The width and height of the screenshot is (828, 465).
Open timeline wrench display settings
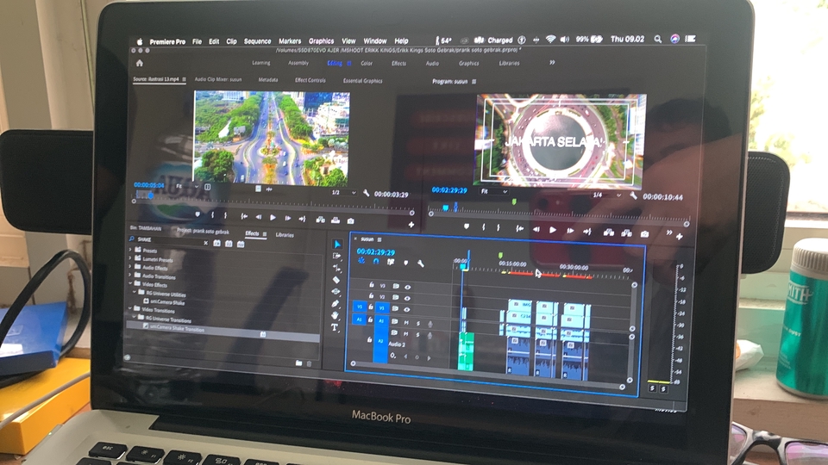pos(420,263)
